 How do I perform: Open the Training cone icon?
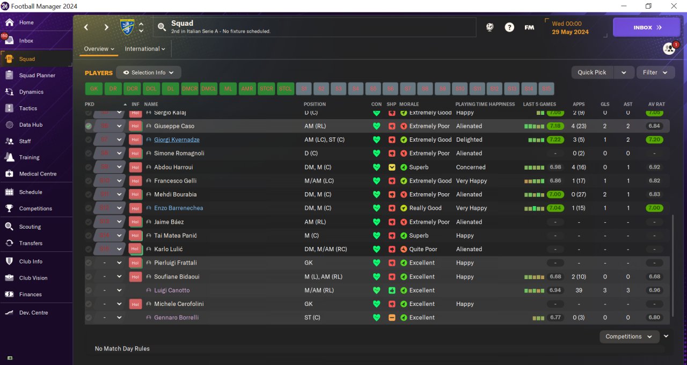click(x=9, y=157)
